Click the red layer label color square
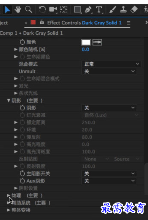Screen dimensions: 148x220 [33, 23]
